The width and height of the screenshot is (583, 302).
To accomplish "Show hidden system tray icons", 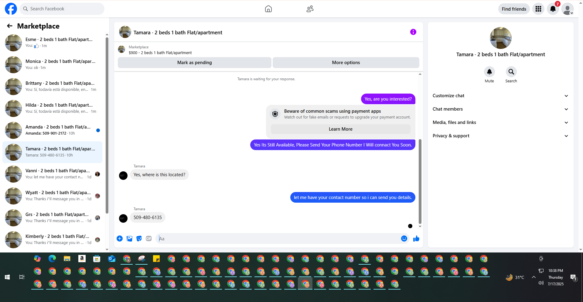I will pos(534,277).
